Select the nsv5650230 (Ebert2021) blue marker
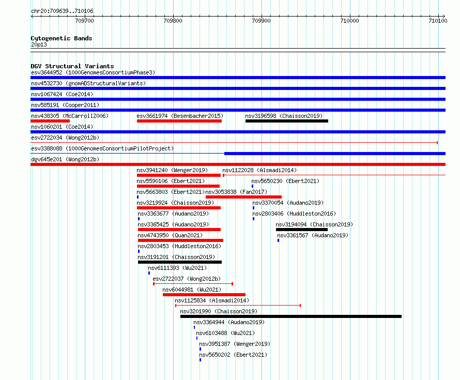This screenshot has width=460, height=380. (x=252, y=186)
